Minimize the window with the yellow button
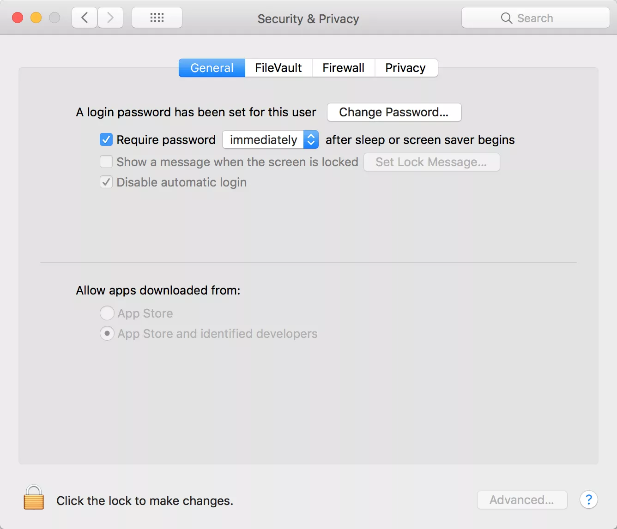The image size is (617, 529). pyautogui.click(x=36, y=18)
